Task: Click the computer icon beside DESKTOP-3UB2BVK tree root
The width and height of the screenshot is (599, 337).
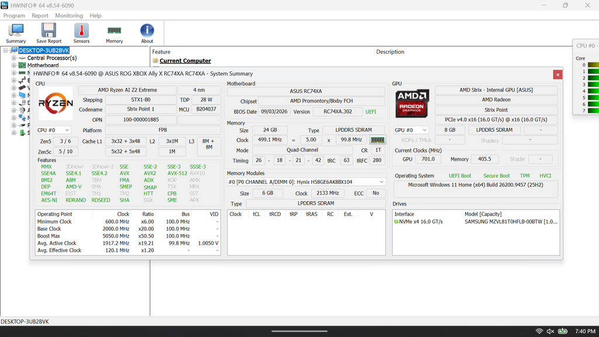Action: click(15, 50)
